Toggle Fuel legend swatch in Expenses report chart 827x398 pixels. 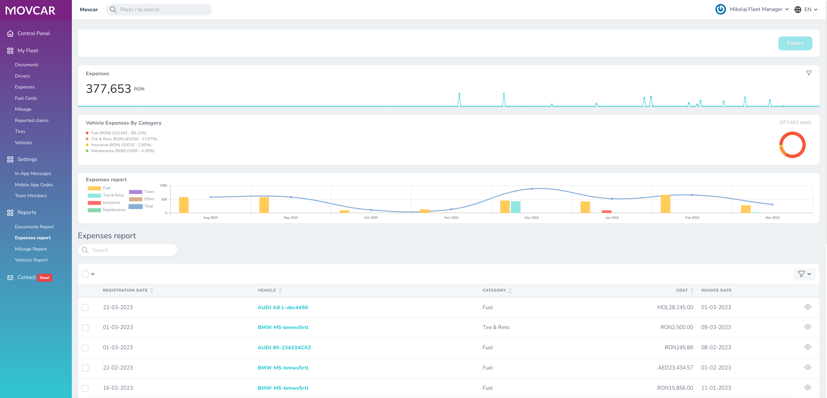click(94, 188)
